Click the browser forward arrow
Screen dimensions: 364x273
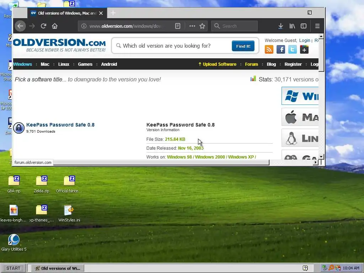pos(32,26)
